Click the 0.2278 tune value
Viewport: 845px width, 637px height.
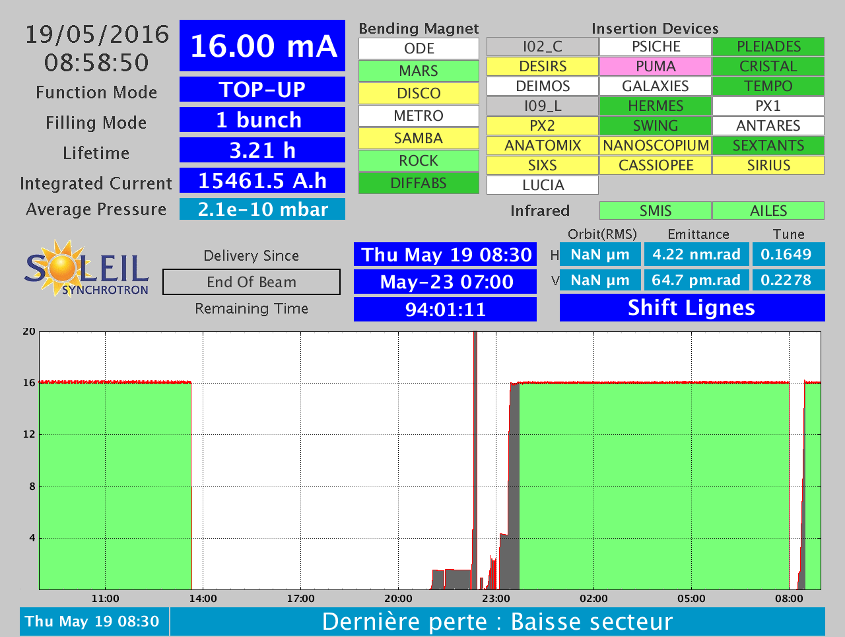pyautogui.click(x=789, y=280)
